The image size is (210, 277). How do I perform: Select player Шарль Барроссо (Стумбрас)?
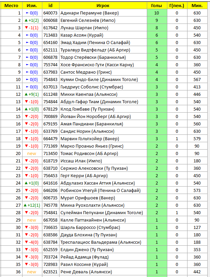click(x=90, y=228)
